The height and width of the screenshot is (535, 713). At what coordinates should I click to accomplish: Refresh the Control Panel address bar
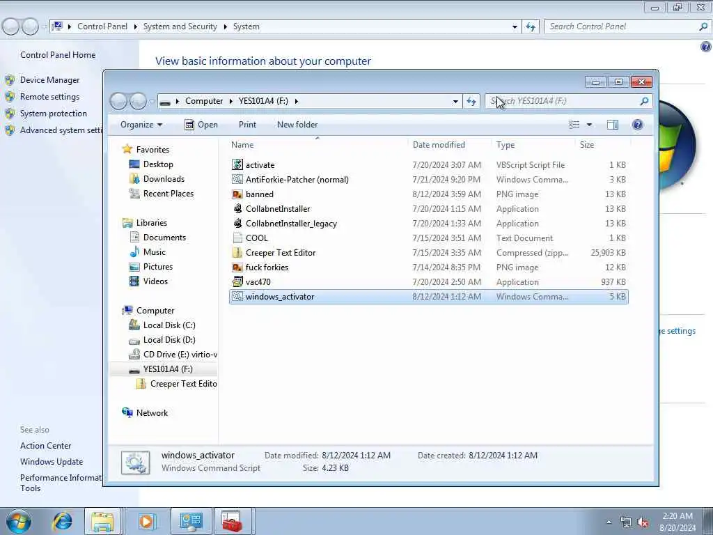point(530,26)
